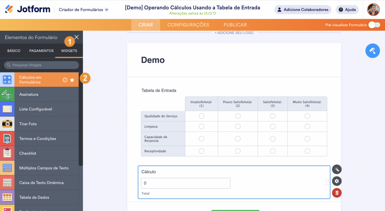385x211 pixels.
Task: Select Insatisfeito(a) for Receptividade
Action: pyautogui.click(x=201, y=151)
